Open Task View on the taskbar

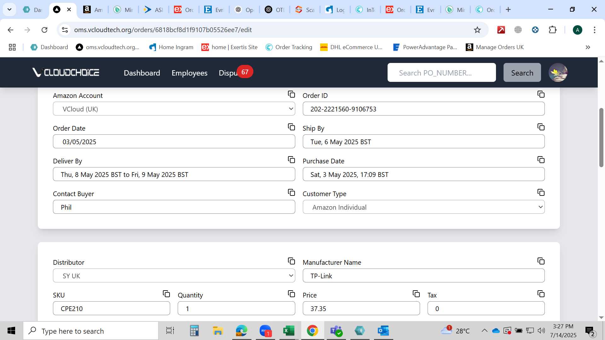click(170, 331)
